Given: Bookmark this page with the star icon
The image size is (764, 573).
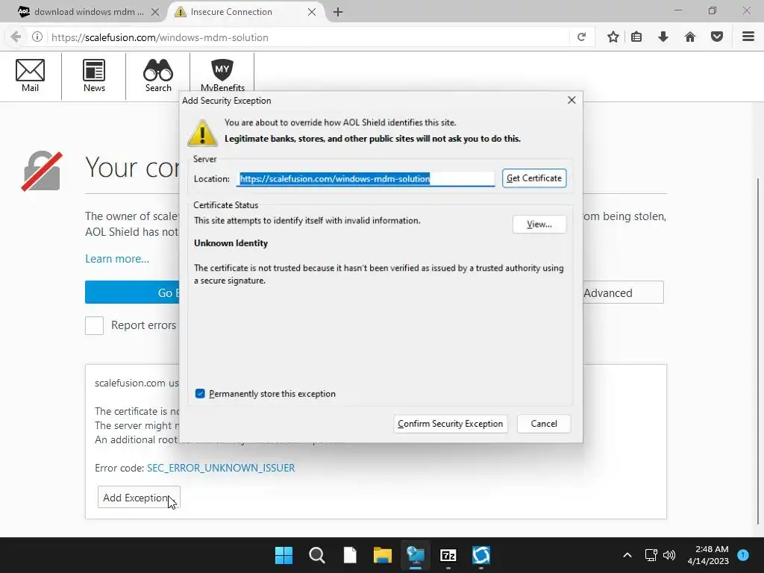Looking at the screenshot, I should pos(613,37).
